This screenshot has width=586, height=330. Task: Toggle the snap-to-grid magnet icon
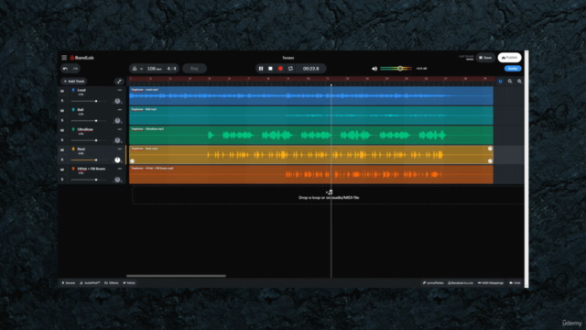[x=500, y=82]
